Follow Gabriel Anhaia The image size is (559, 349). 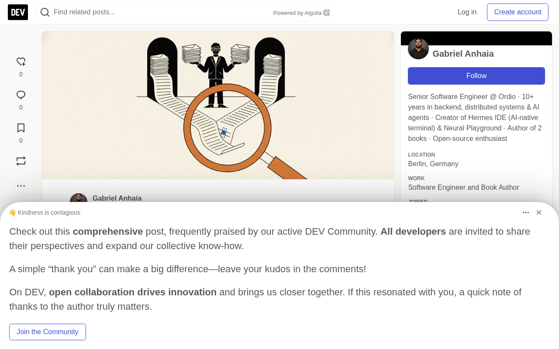476,76
